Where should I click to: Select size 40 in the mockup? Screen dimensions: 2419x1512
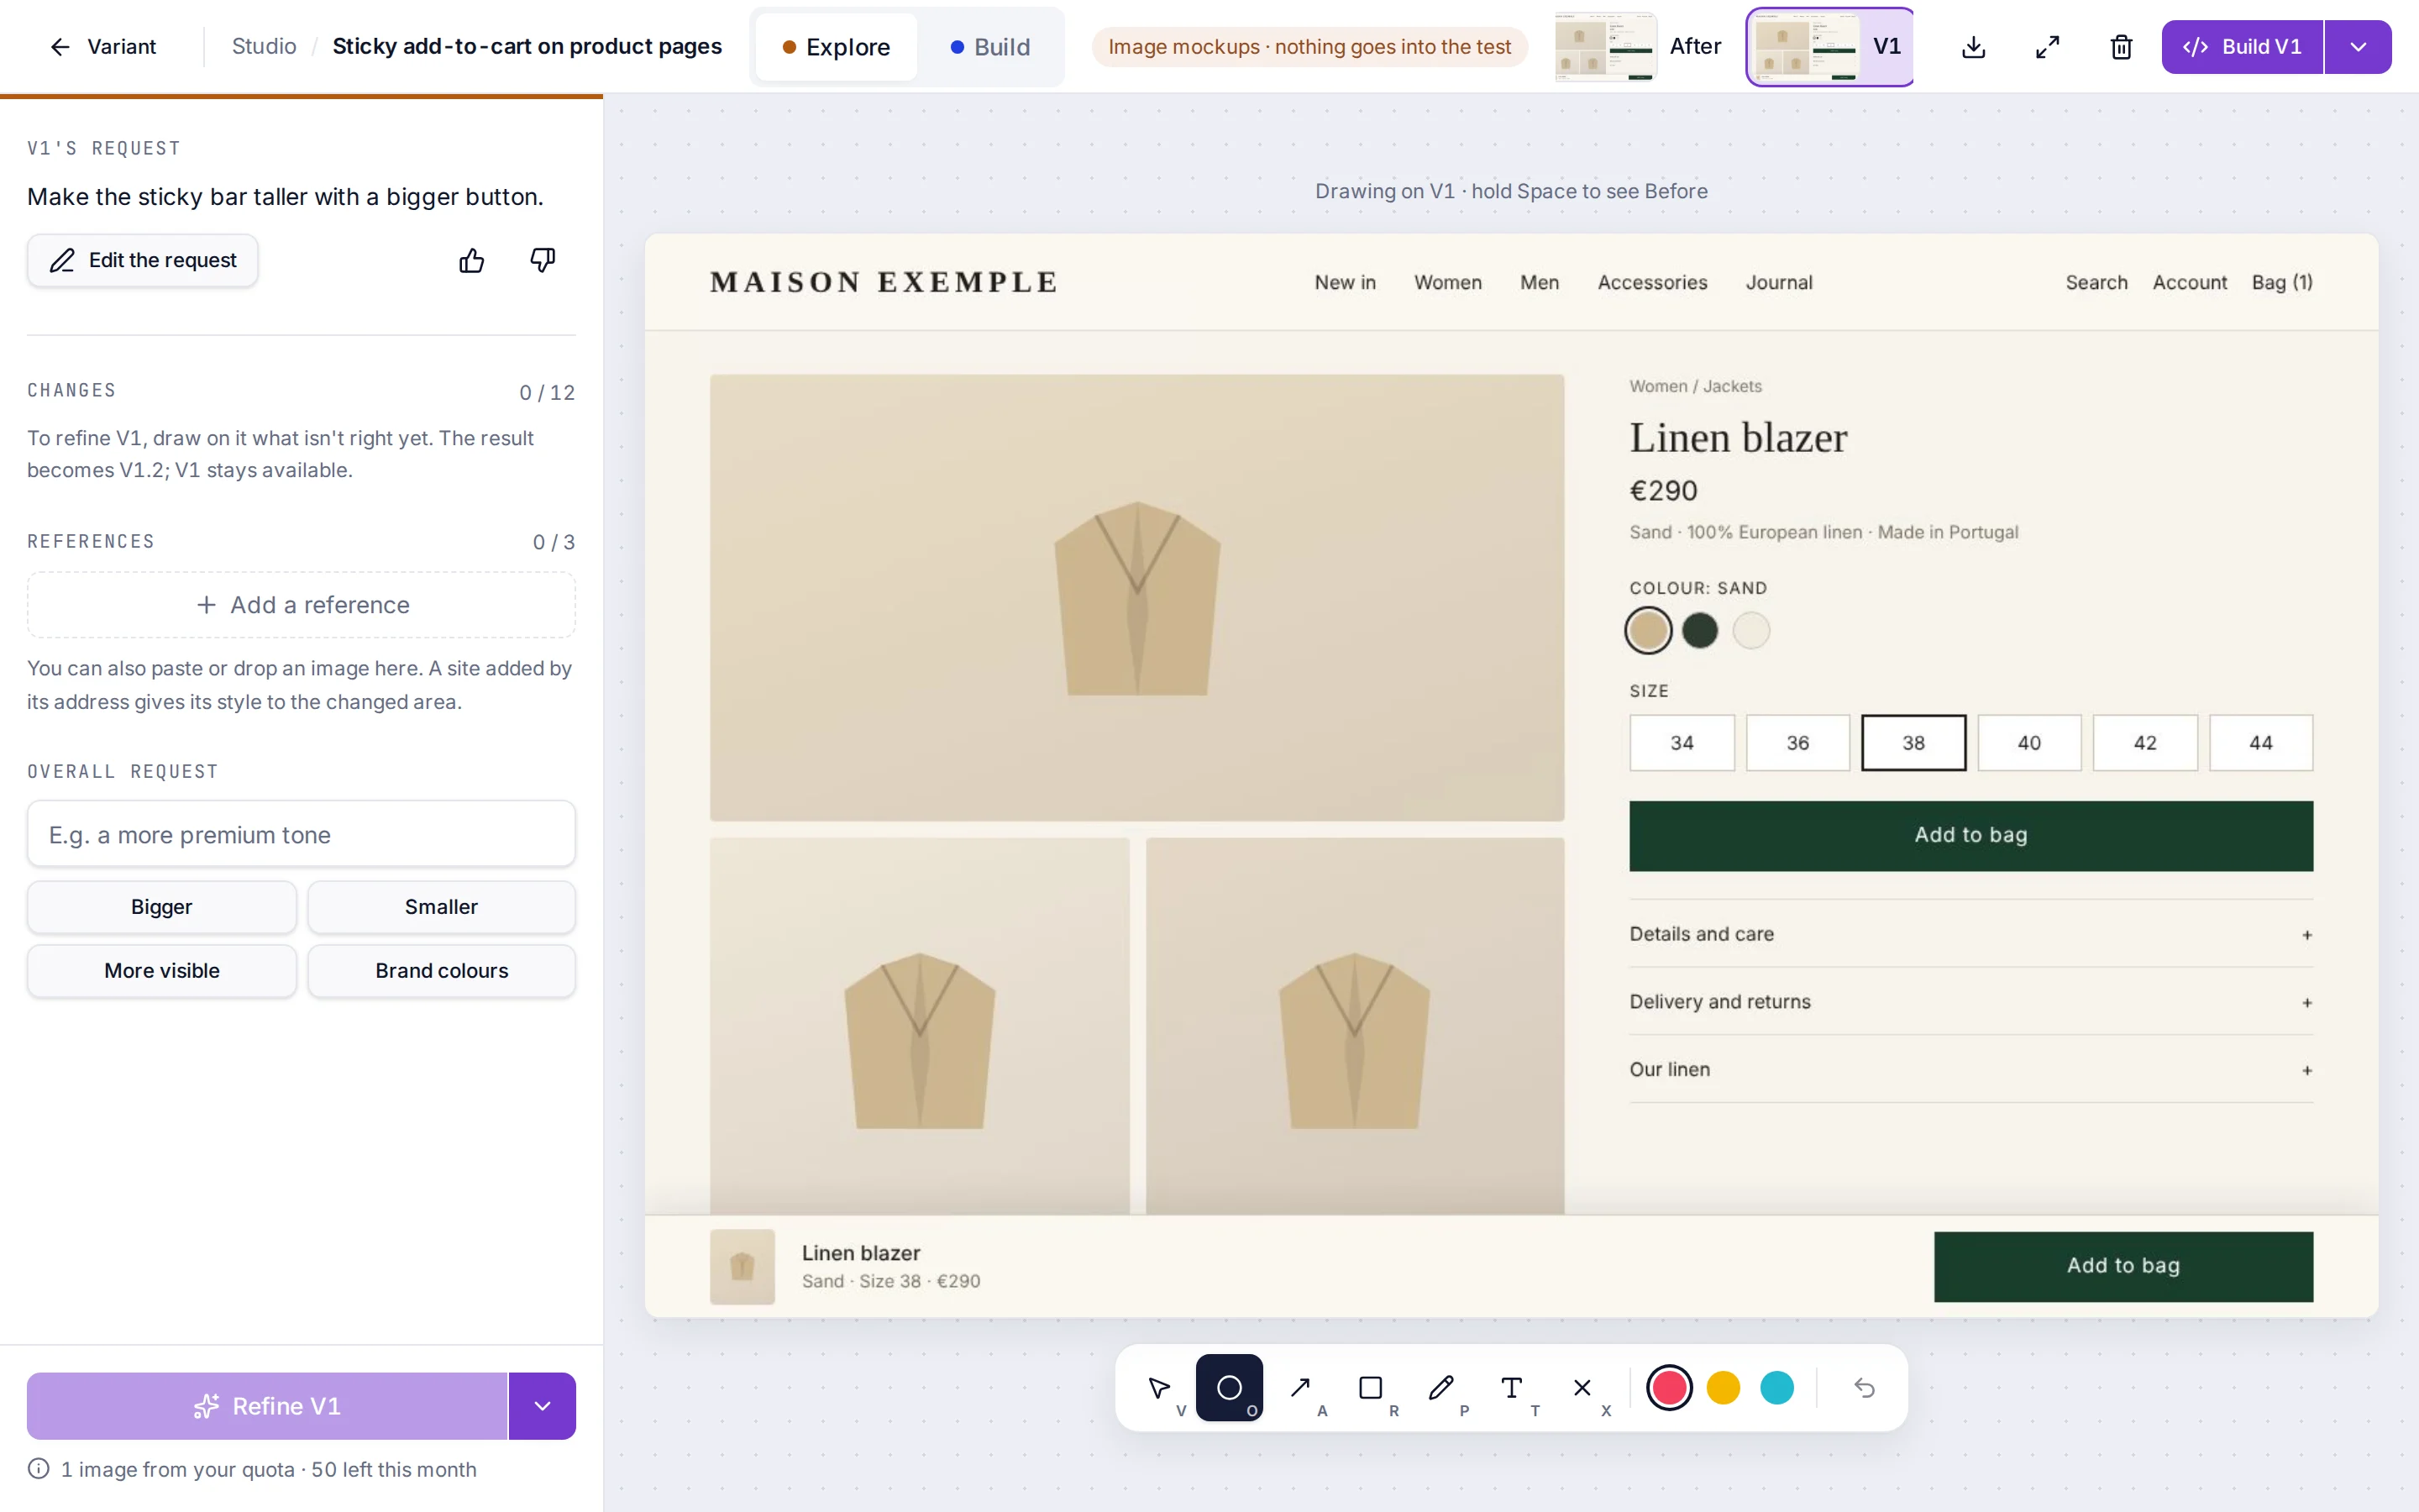point(2029,743)
